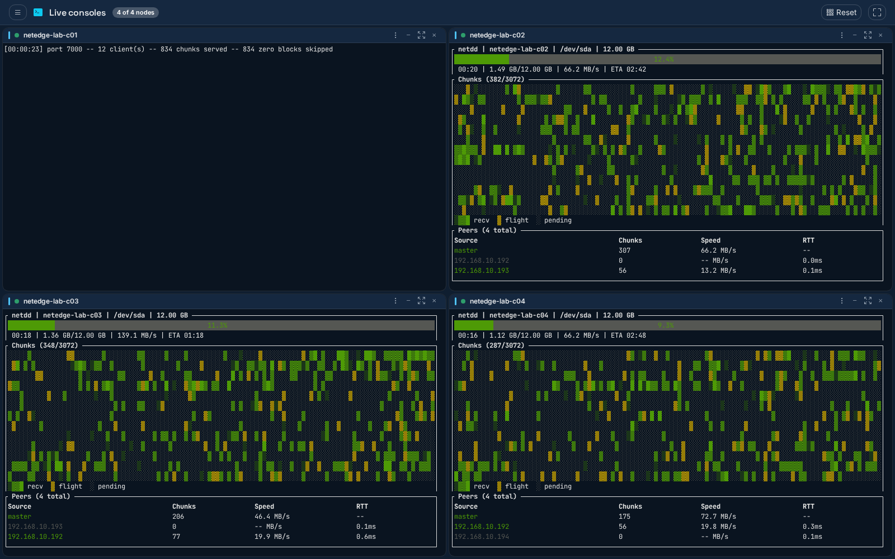Click ETA 02:42 status text in c02

click(628, 69)
